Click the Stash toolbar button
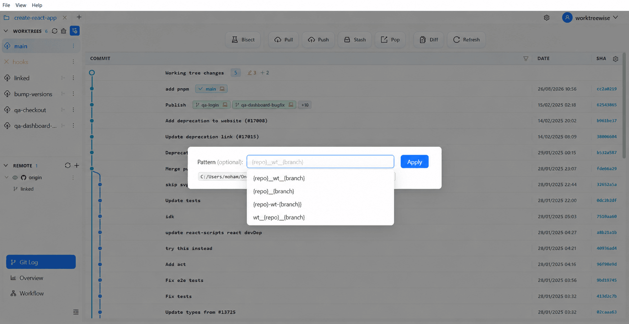Image resolution: width=629 pixels, height=324 pixels. [x=355, y=40]
